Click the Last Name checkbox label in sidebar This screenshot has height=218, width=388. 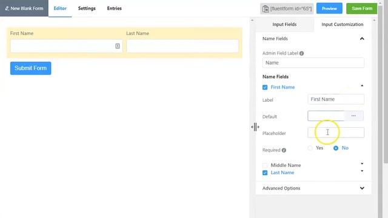(x=283, y=173)
